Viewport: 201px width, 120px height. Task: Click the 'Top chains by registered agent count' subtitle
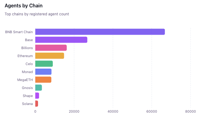37,14
